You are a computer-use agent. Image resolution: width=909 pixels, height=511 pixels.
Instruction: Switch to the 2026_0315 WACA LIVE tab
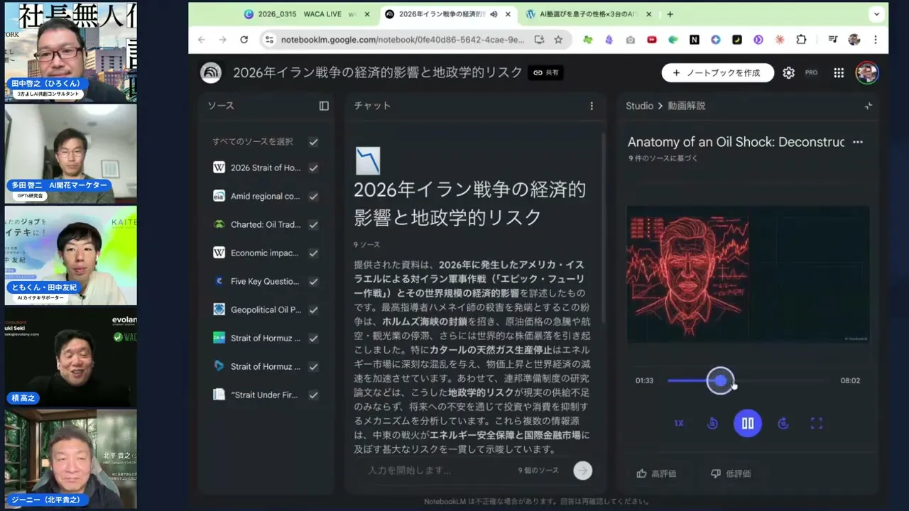click(298, 14)
